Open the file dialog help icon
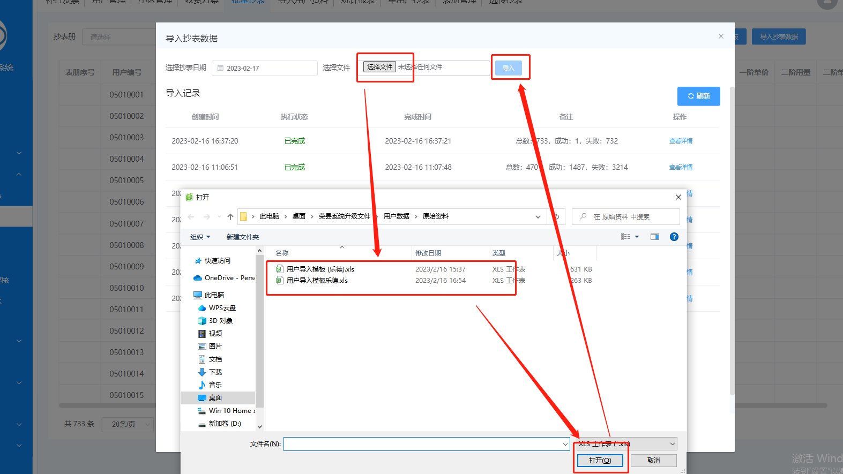 674,237
